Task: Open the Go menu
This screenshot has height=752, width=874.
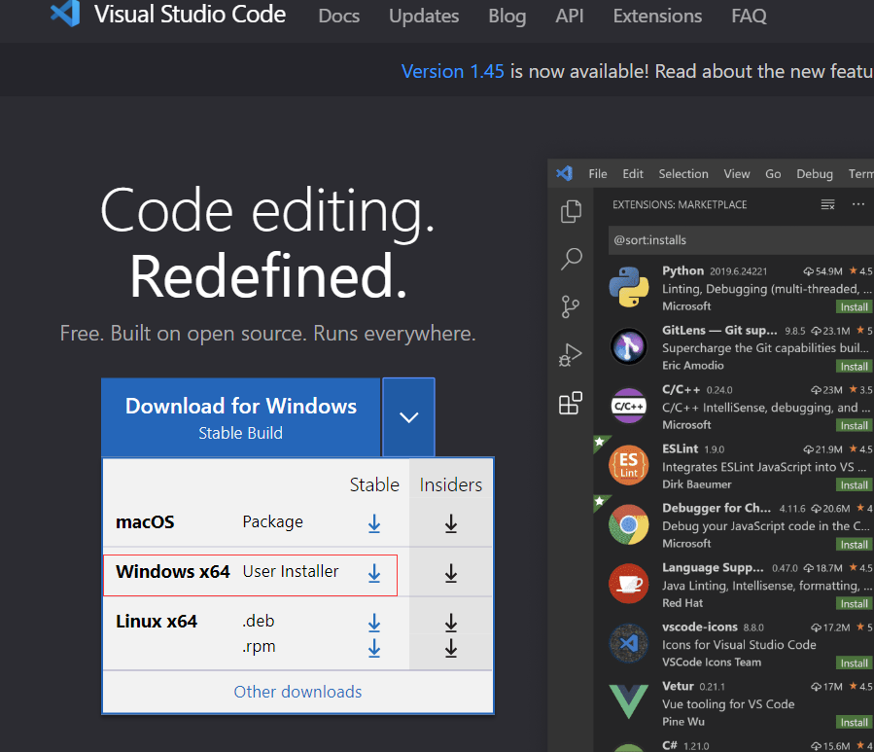Action: (773, 173)
